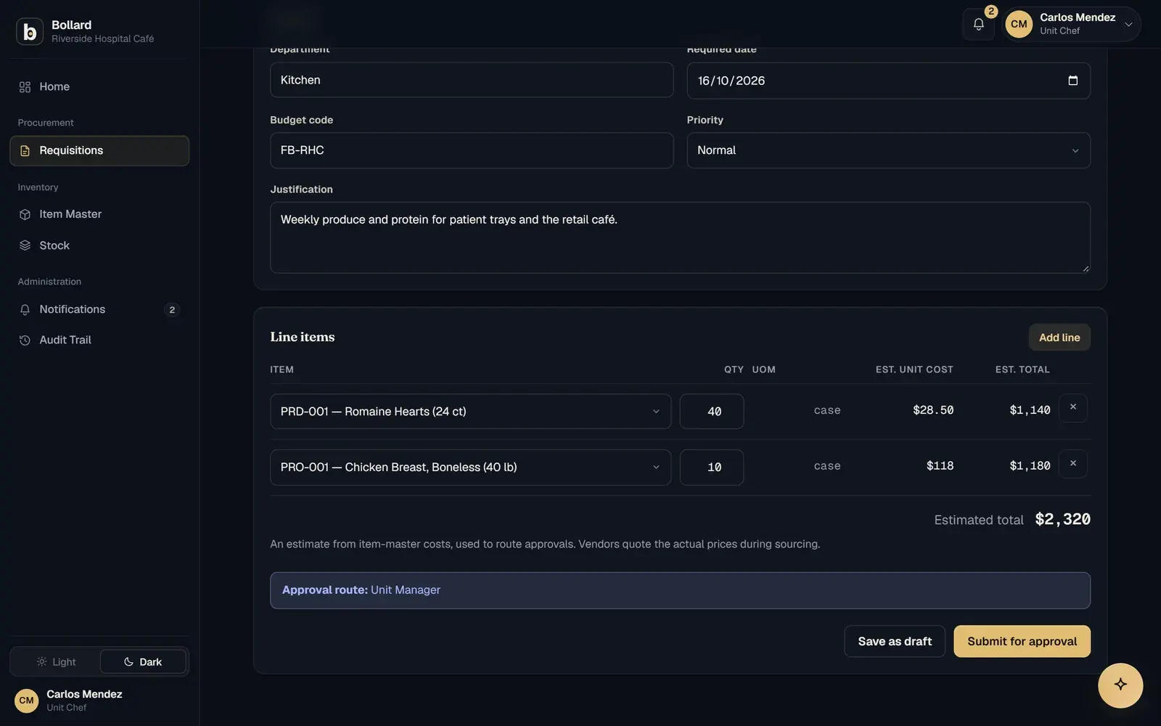Open the calendar picker for Required date

(x=1073, y=81)
